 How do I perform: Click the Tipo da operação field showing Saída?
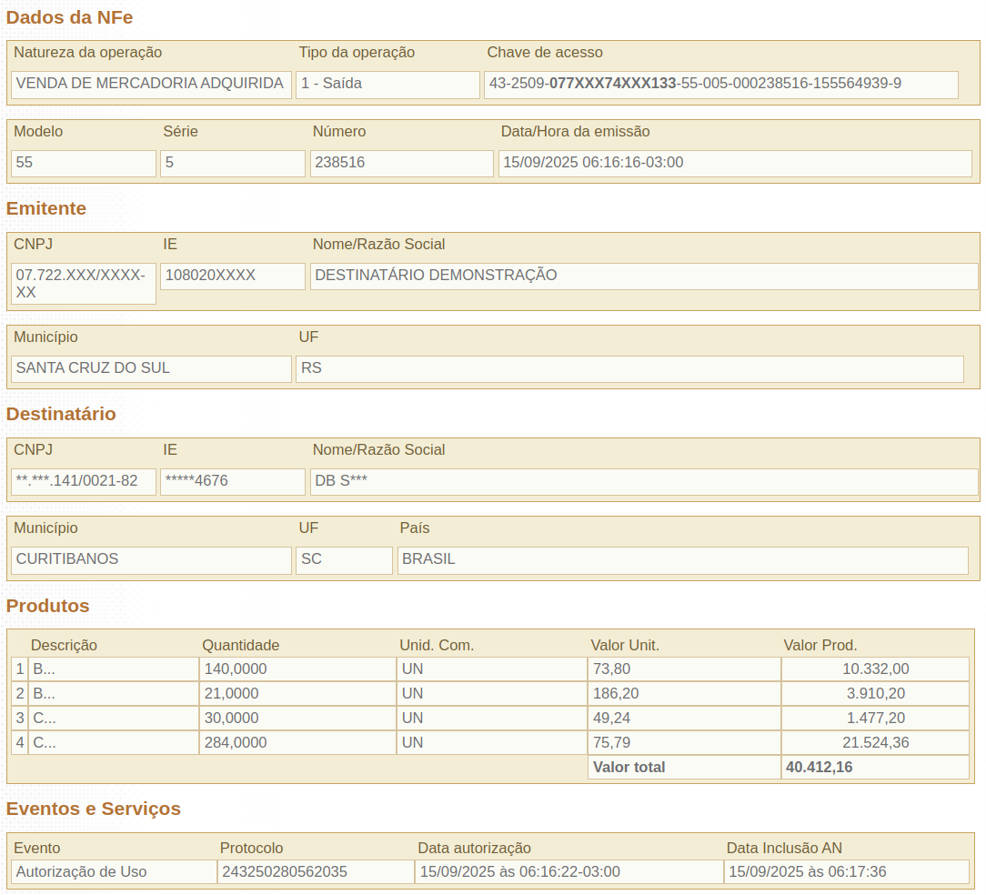coord(387,84)
